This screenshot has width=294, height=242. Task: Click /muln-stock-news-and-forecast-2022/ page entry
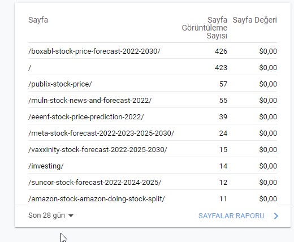click(x=90, y=100)
